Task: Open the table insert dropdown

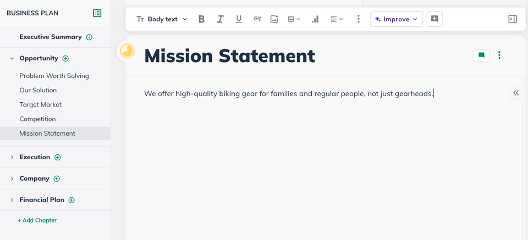Action: coord(294,19)
